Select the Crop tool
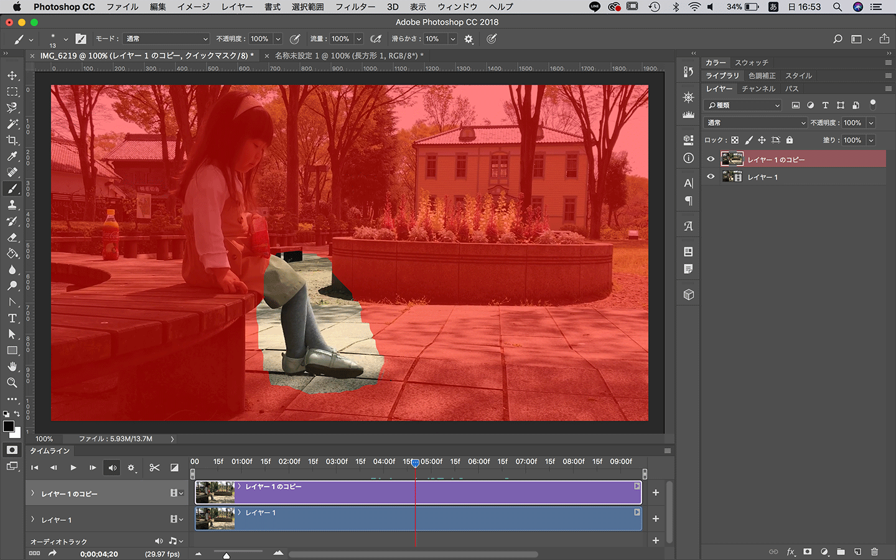Screen dimensions: 896x560 pyautogui.click(x=12, y=140)
